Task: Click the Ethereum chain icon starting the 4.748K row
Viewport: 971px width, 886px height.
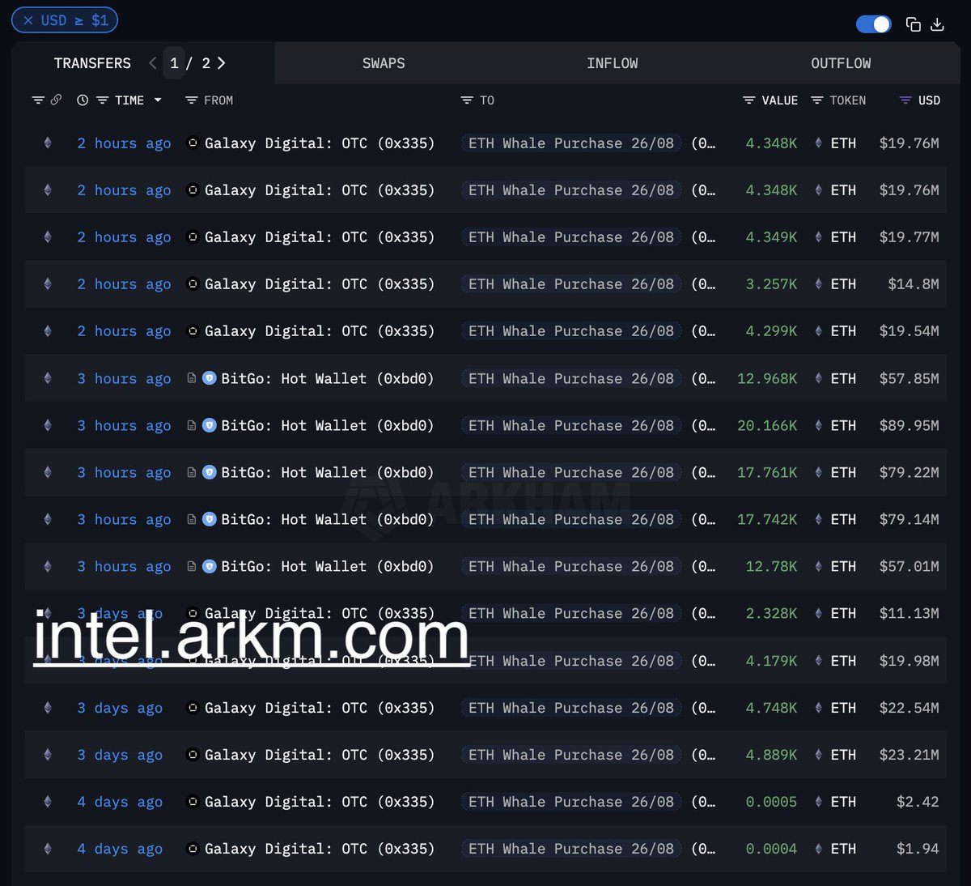Action: (x=48, y=708)
